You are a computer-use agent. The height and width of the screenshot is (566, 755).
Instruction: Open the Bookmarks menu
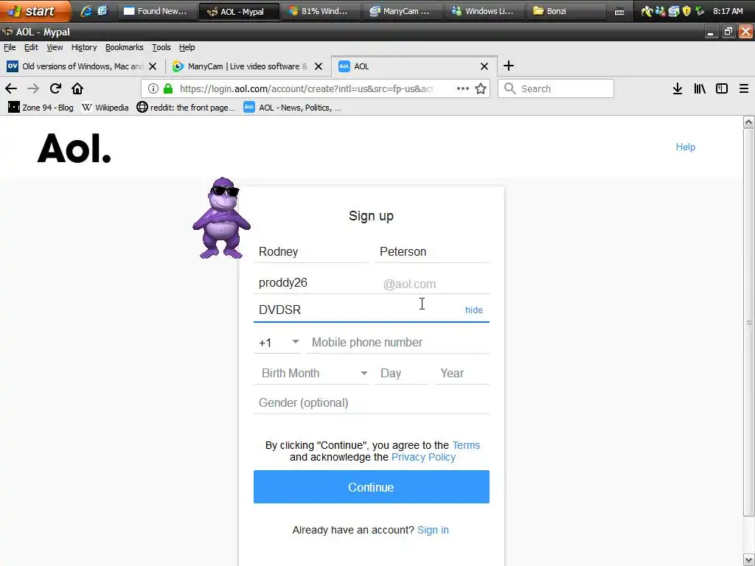point(124,47)
